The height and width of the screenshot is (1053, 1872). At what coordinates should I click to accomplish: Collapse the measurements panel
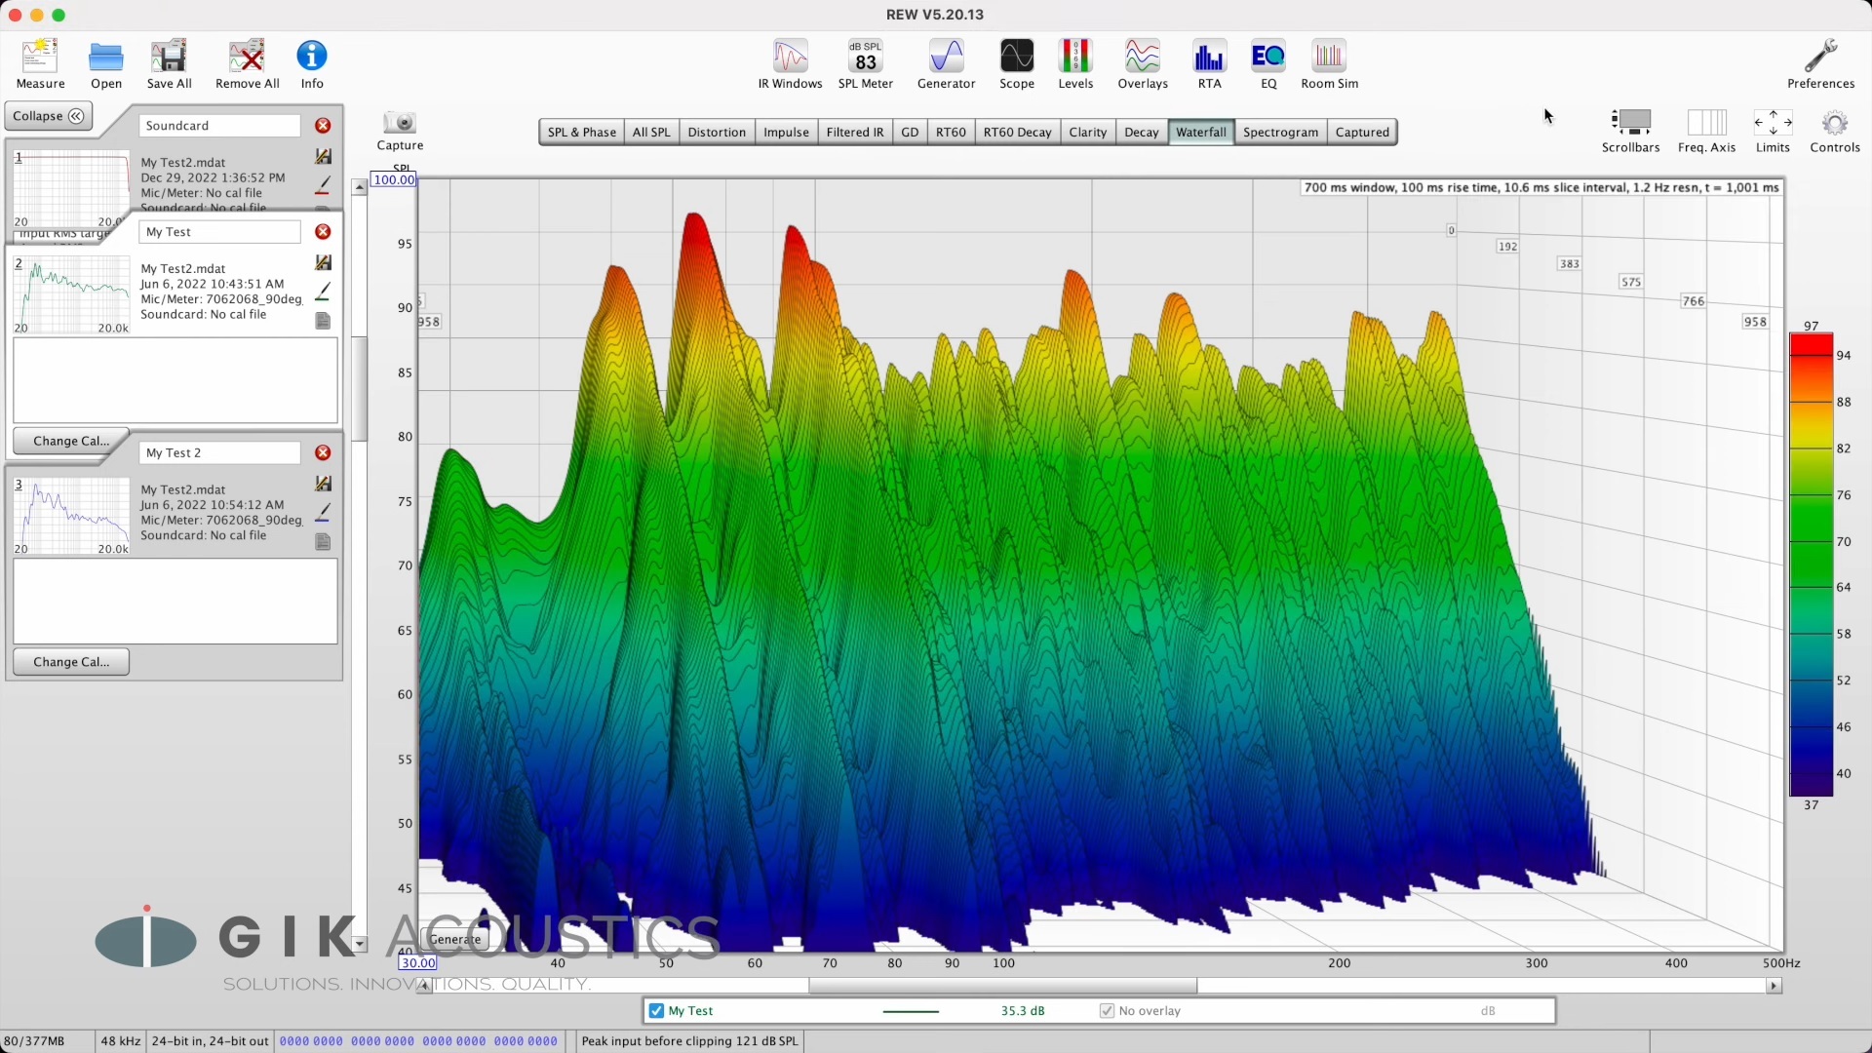click(x=49, y=116)
